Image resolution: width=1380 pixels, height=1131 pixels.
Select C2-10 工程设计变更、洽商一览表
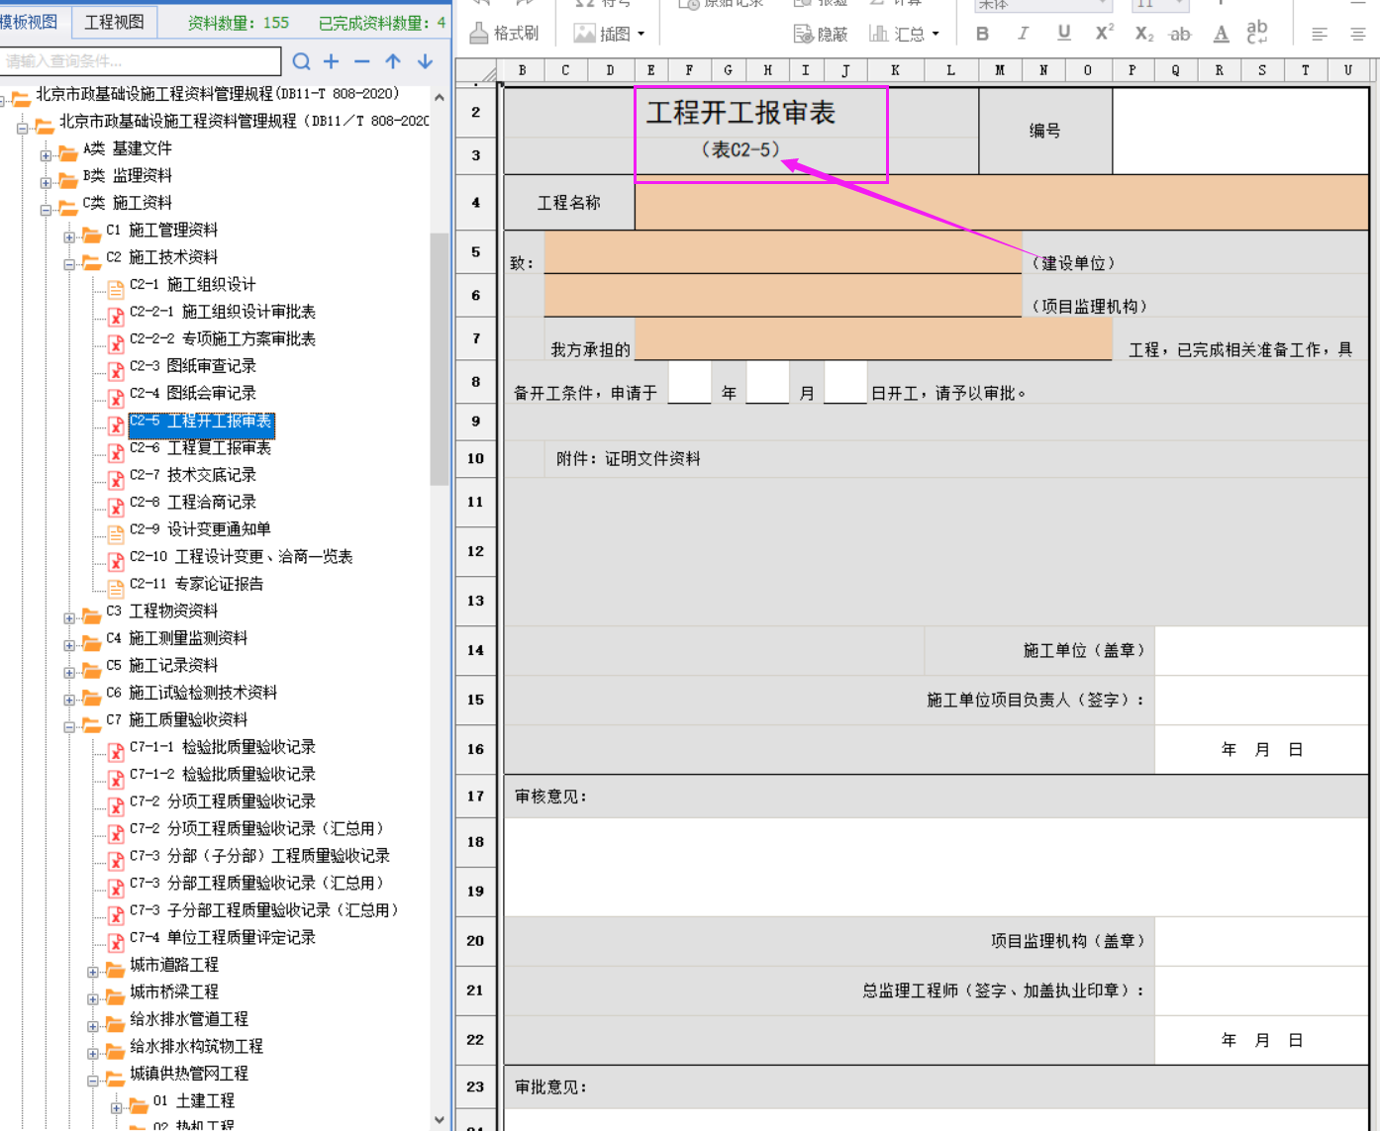point(241,557)
